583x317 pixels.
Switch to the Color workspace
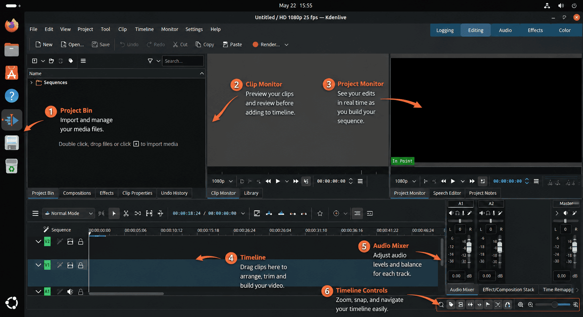pos(564,30)
